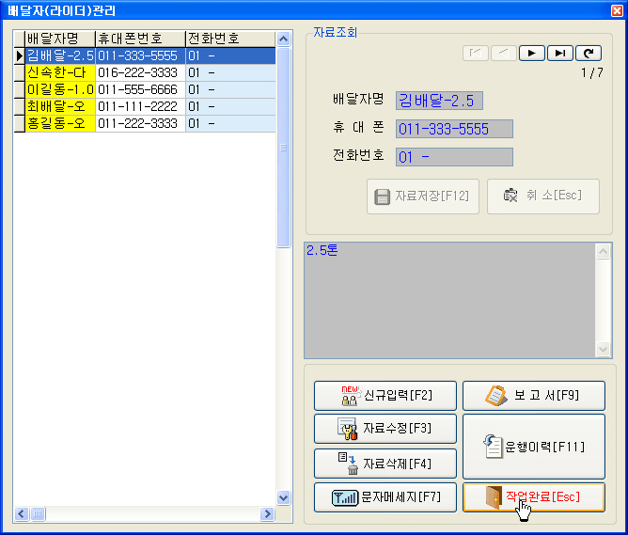Click mobile number 011-333-5555 list cell
This screenshot has width=628, height=535.
click(140, 55)
